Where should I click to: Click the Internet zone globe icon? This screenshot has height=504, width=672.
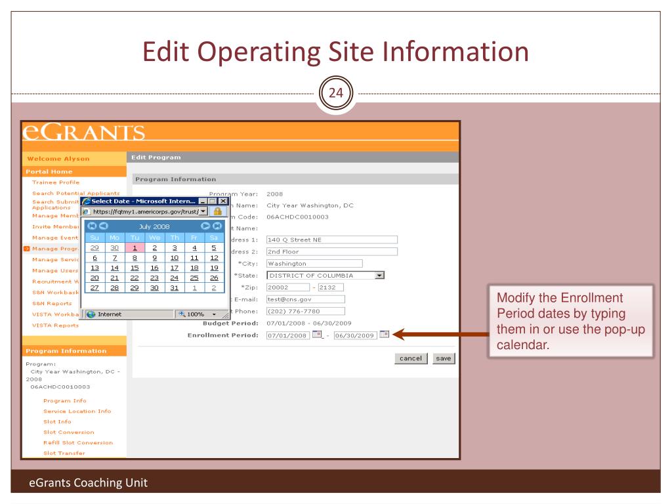pos(91,314)
